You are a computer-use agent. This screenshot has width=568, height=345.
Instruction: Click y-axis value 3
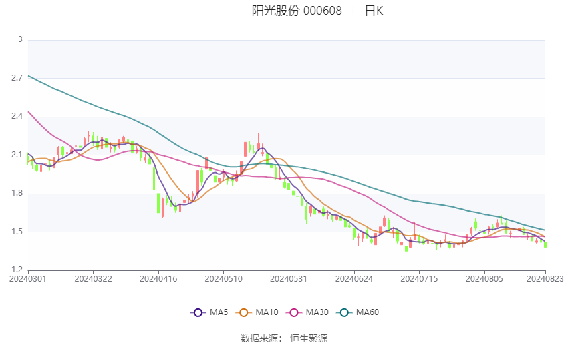click(20, 39)
